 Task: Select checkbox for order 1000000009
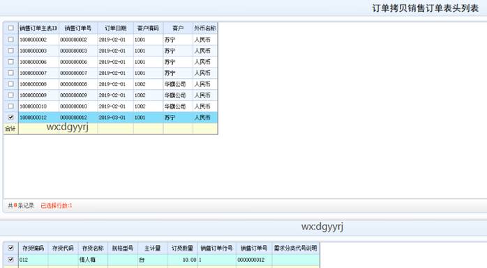(x=11, y=95)
